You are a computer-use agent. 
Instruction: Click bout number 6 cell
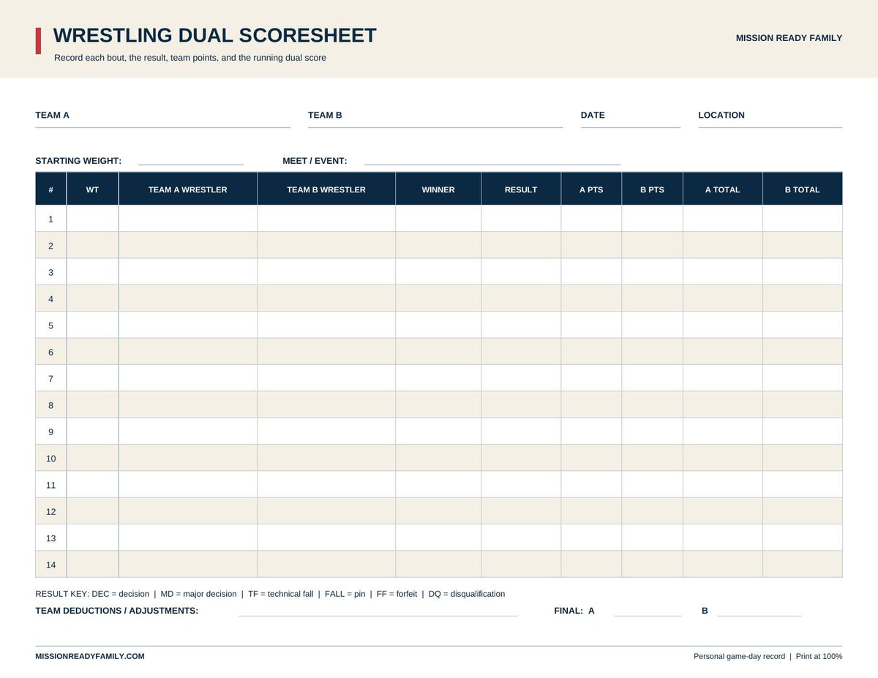pos(50,352)
